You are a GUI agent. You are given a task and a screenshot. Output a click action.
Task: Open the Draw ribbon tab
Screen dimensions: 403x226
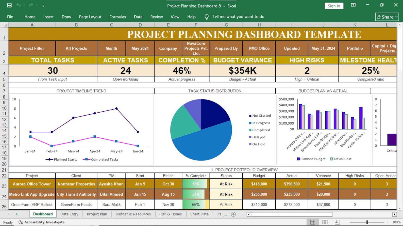(66, 17)
